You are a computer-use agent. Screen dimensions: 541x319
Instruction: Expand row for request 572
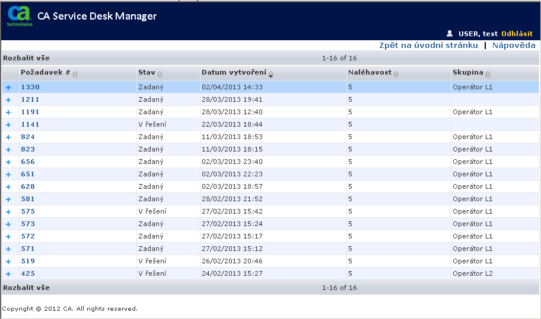[8, 236]
